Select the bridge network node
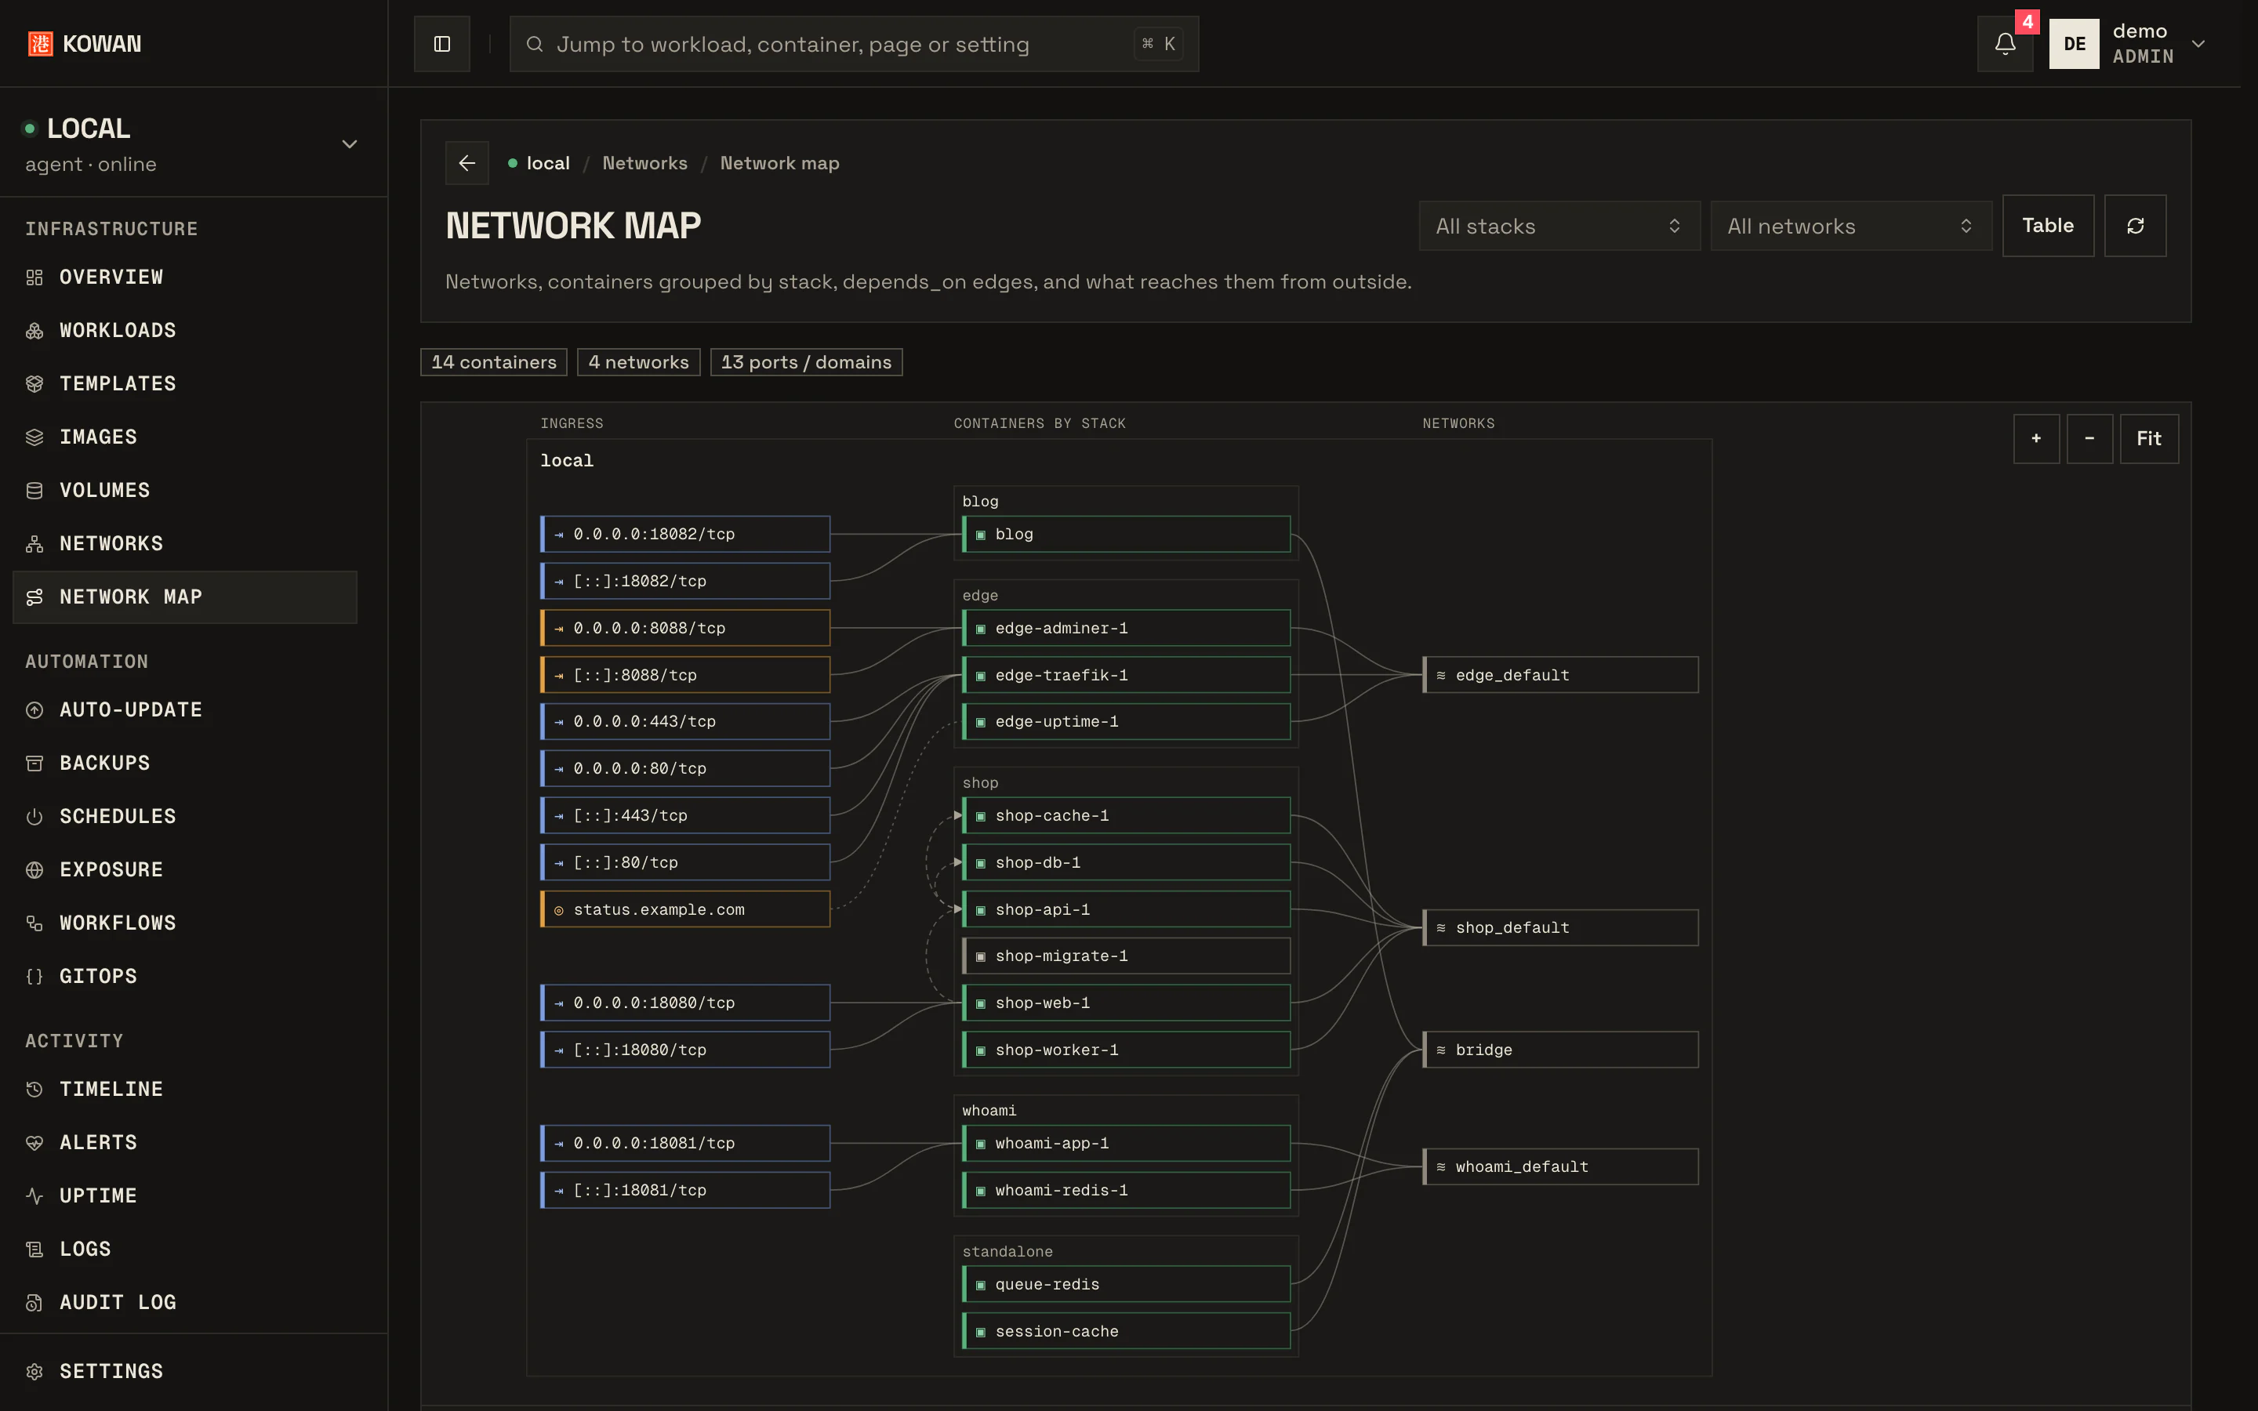Image resolution: width=2258 pixels, height=1411 pixels. [1560, 1050]
